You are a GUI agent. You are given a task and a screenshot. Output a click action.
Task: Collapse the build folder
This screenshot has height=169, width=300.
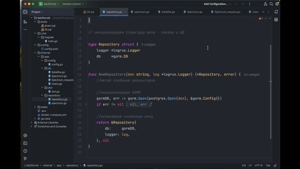coord(35,22)
